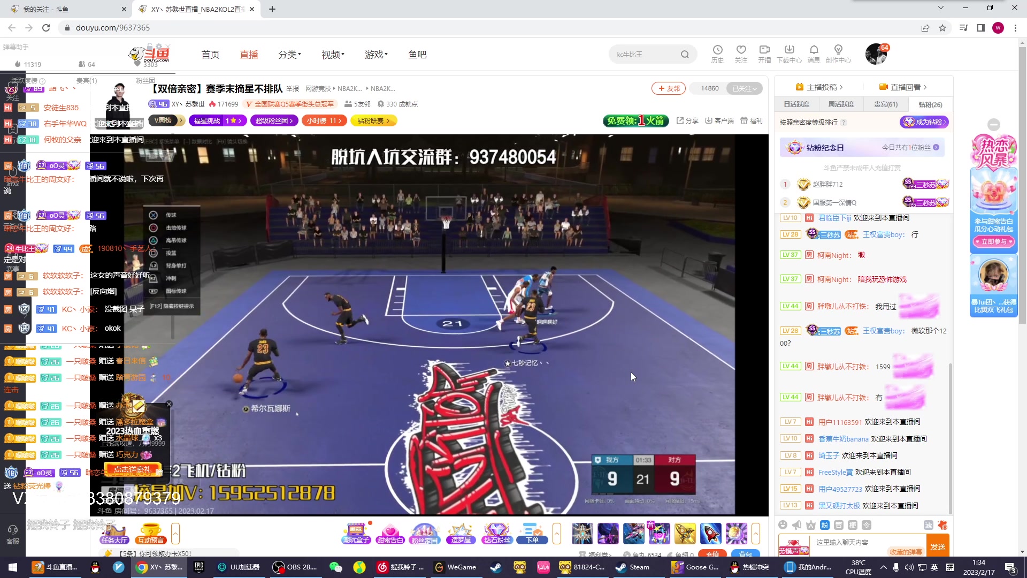1027x578 pixels.
Task: Open the 钻石粉丝 diamond icon
Action: (497, 534)
